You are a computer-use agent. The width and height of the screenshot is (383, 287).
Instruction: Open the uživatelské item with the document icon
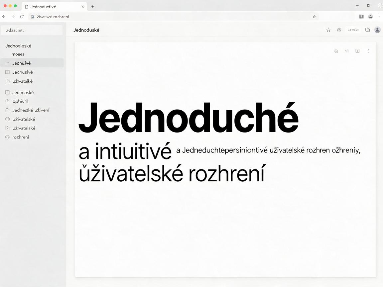tap(32, 128)
